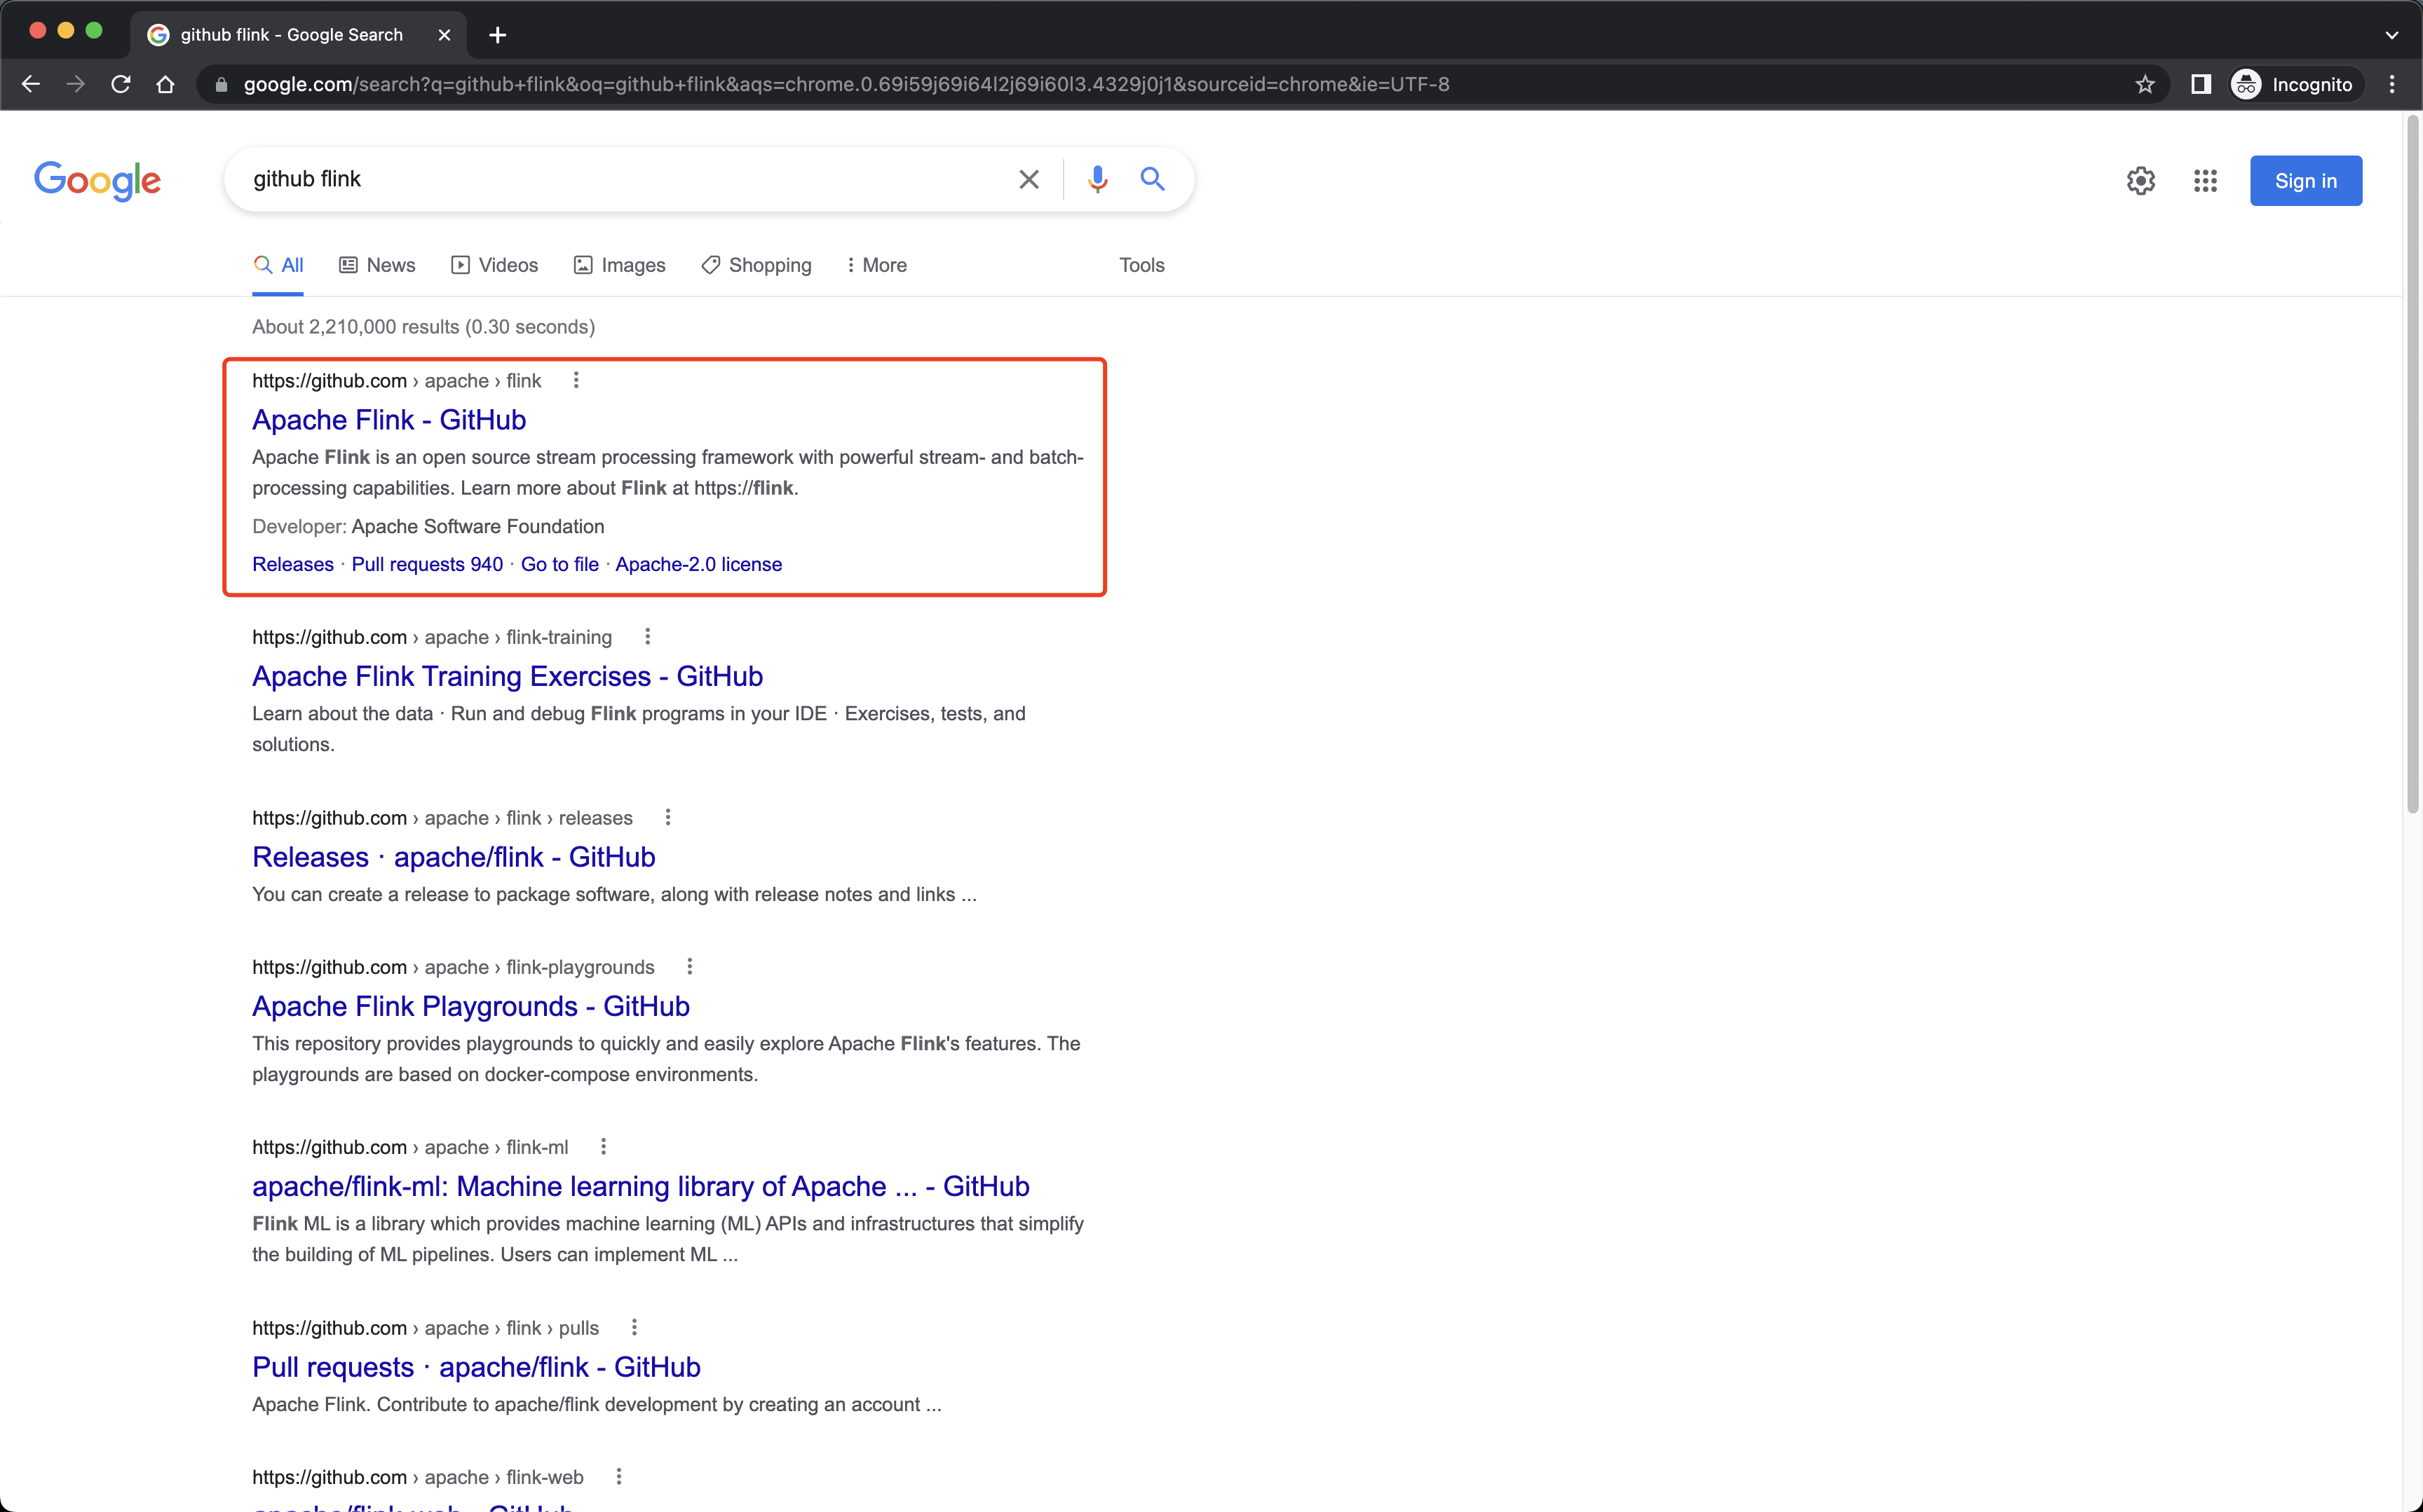Open the Pull requests 940 sitelink
This screenshot has height=1512, width=2423.
(x=427, y=564)
